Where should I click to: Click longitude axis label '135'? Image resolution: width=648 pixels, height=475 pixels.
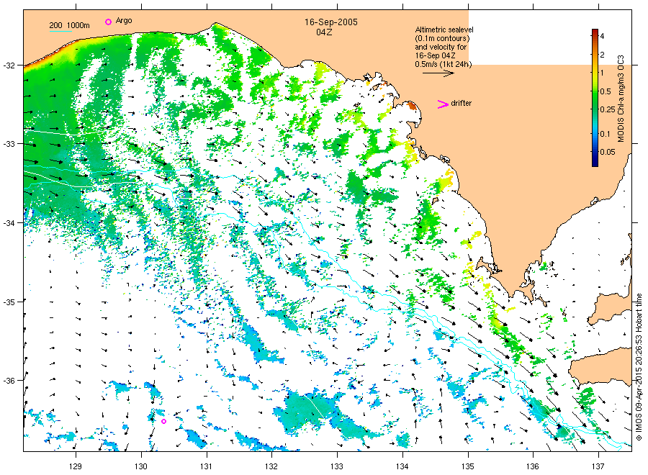point(468,467)
